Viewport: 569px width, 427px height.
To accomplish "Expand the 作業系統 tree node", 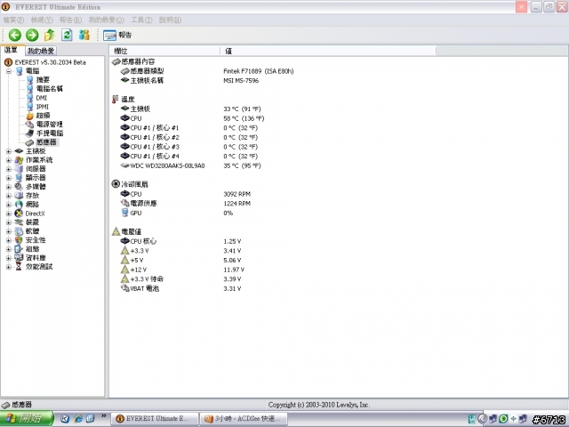I will point(9,160).
